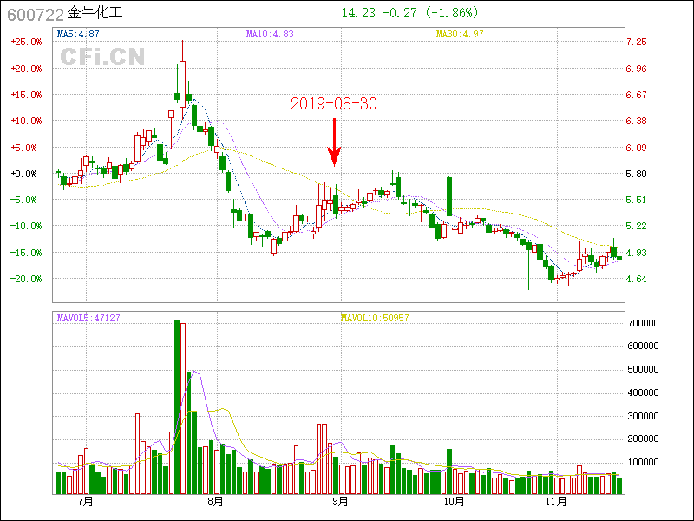The height and width of the screenshot is (521, 694).
Task: Click the 600000 volume axis label
Action: click(643, 346)
